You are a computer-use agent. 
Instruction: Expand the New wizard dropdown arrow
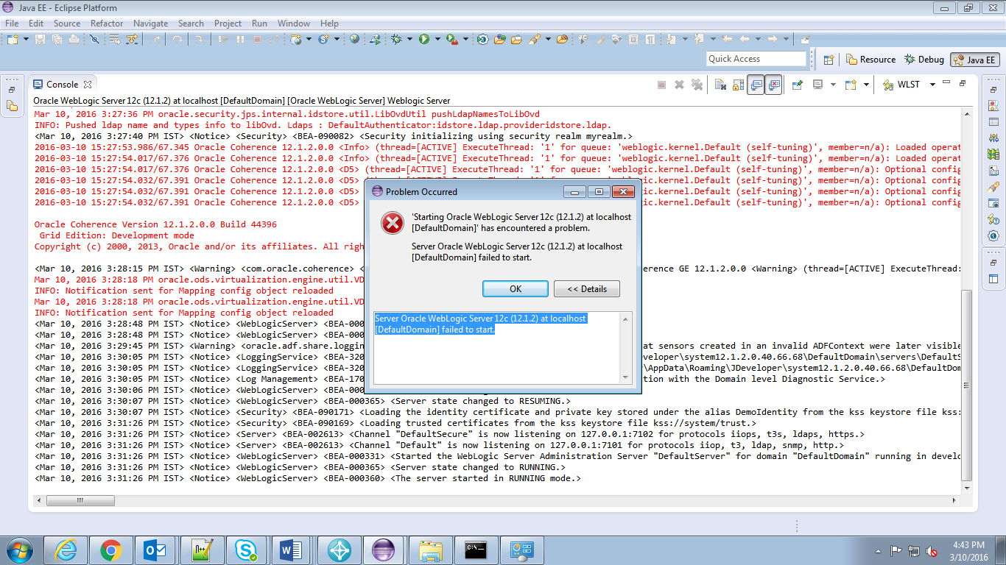(27, 39)
